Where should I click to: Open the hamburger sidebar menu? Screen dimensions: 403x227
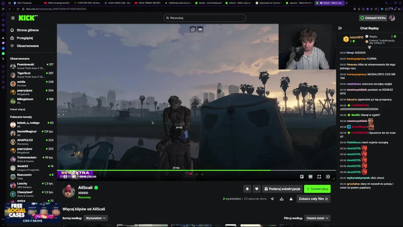tap(13, 18)
